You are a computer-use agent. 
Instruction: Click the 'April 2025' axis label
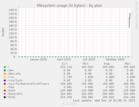(64, 60)
